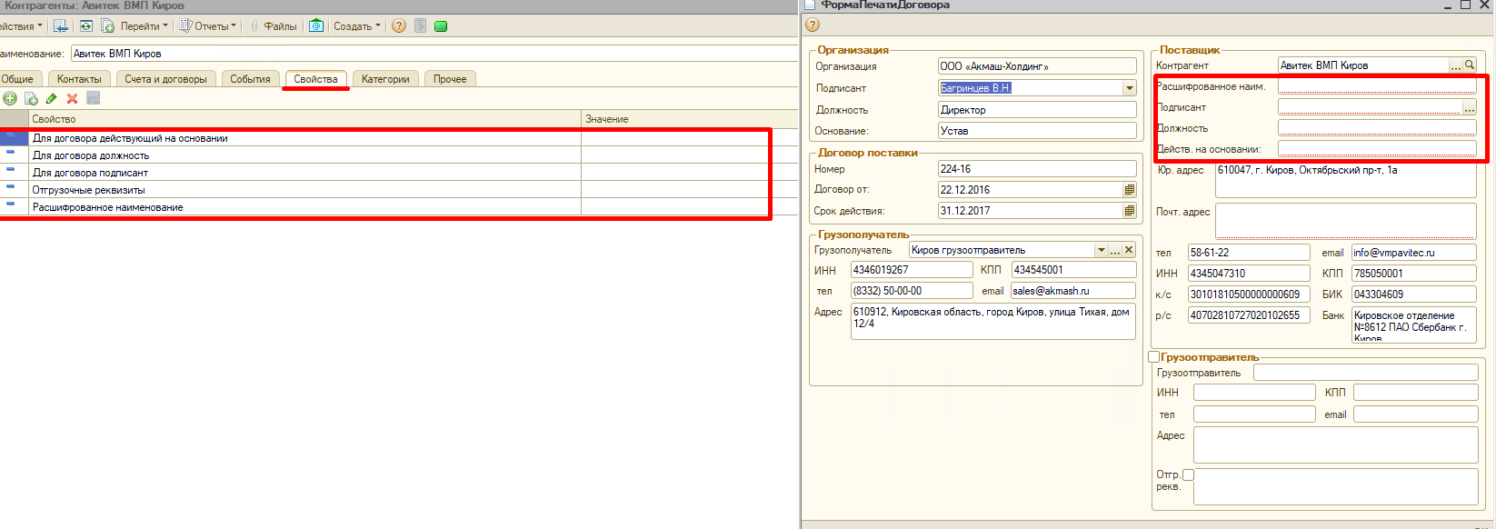
Task: Click the Расшифрованное наим. input field
Action: [1377, 86]
